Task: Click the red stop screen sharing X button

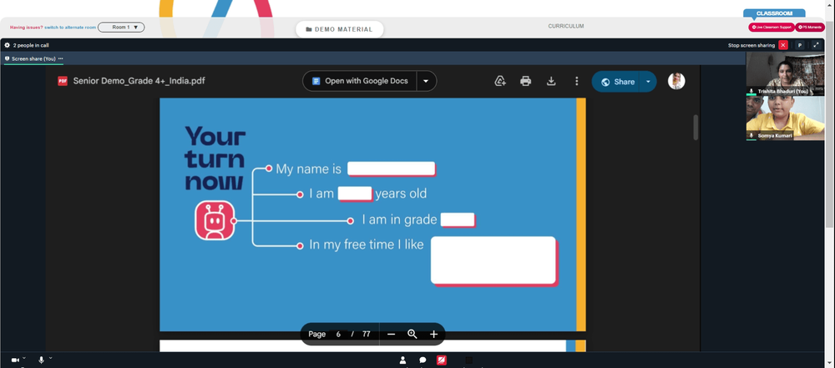Action: pyautogui.click(x=783, y=45)
